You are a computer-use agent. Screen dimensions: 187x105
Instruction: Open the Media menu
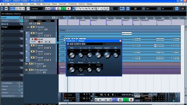pos(54,4)
